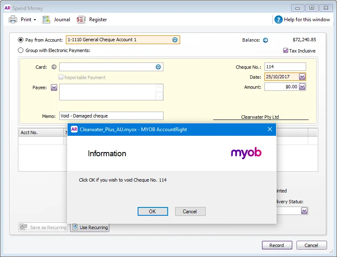337x257 pixels.
Task: Click the void cheque message text
Action: [123, 180]
